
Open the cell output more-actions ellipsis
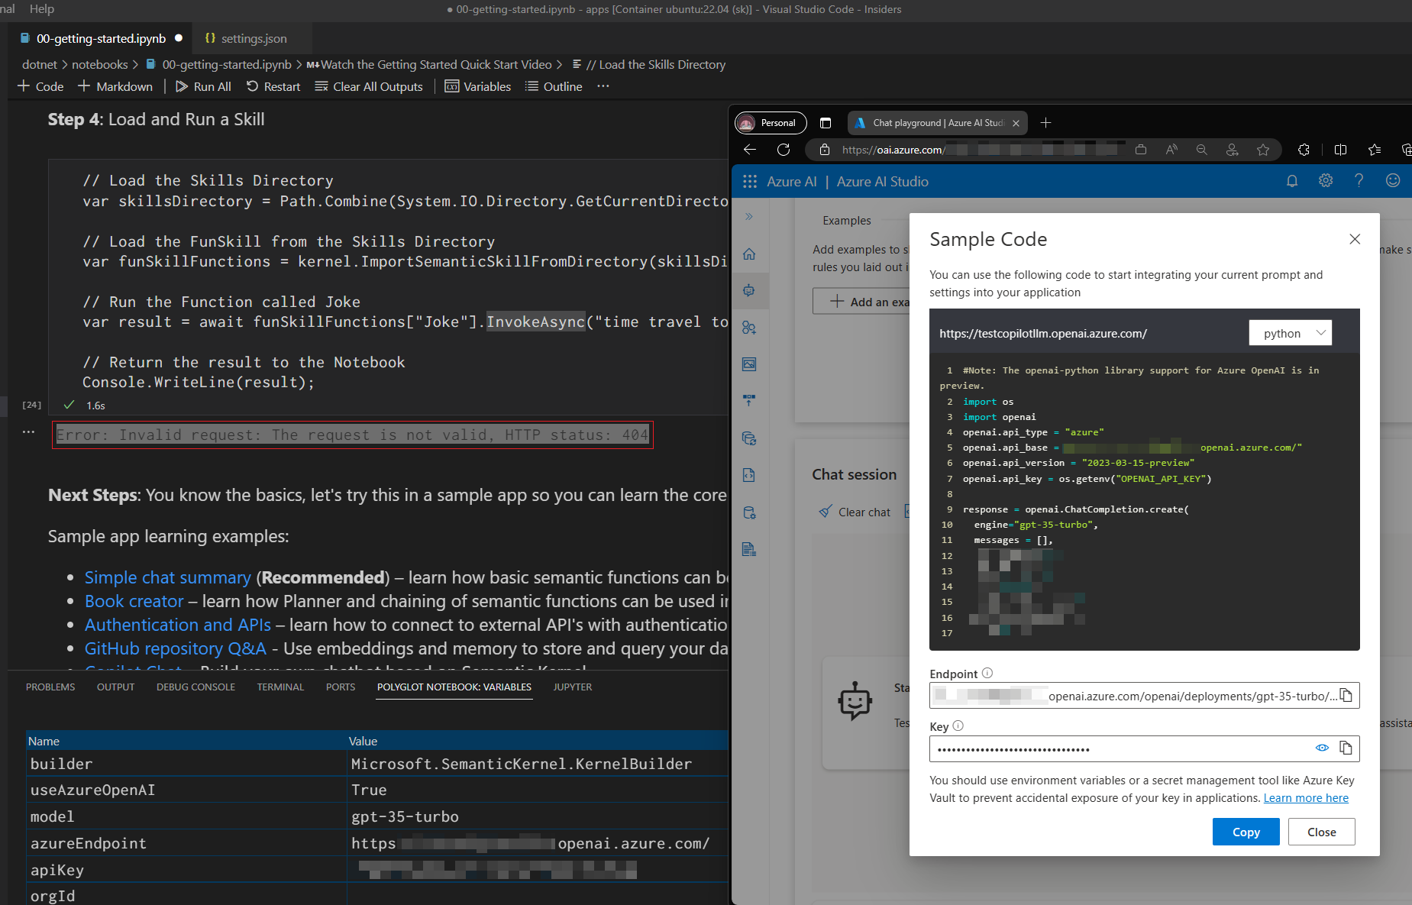click(29, 431)
